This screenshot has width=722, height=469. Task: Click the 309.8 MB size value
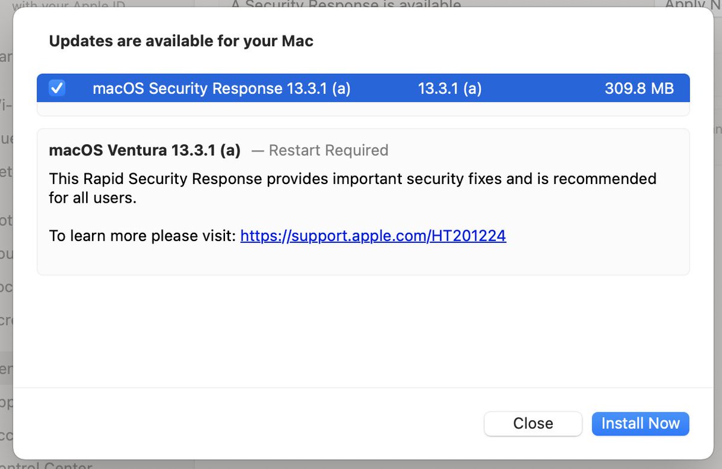tap(639, 88)
